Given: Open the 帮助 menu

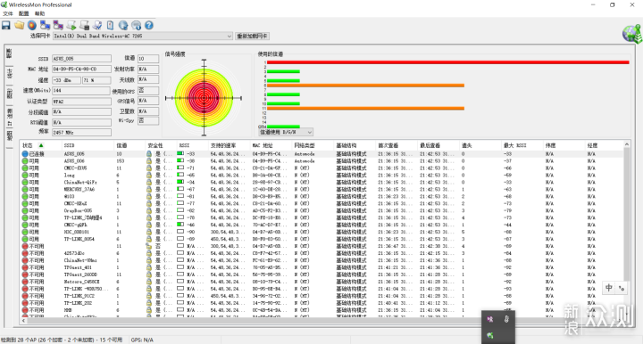Looking at the screenshot, I should click(39, 13).
